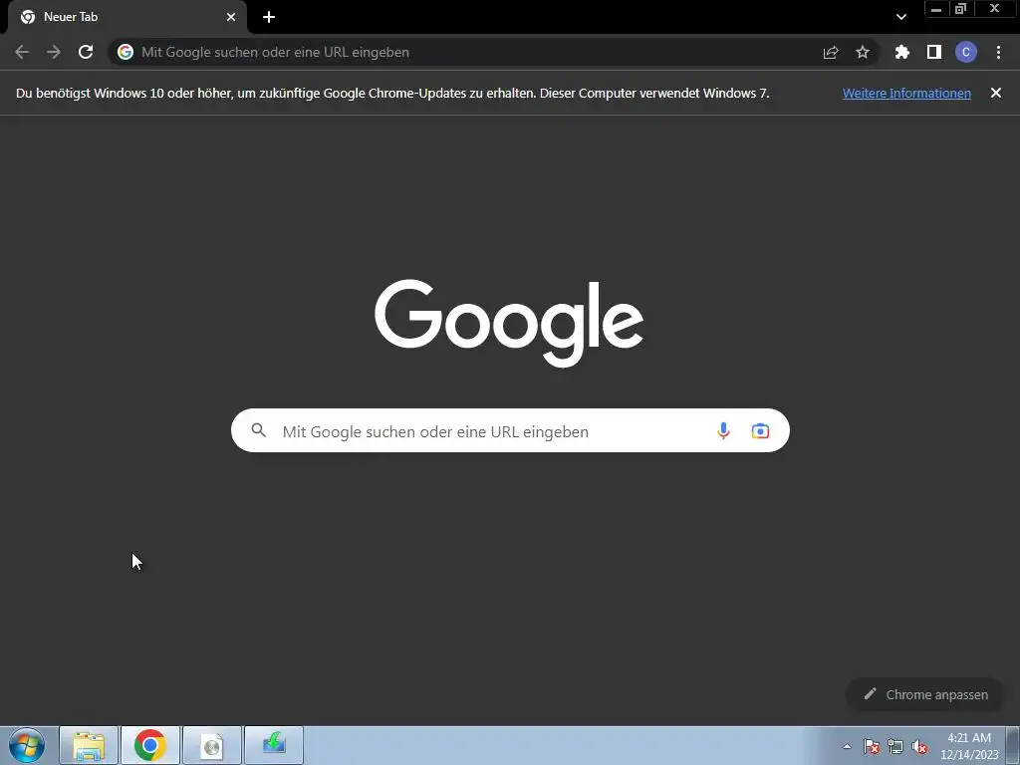
Task: Dismiss the Windows 7 update infobar
Action: point(996,93)
